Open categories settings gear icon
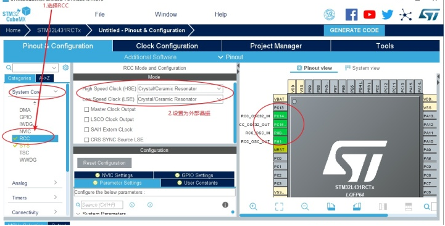The height and width of the screenshot is (226, 445). pos(65,67)
